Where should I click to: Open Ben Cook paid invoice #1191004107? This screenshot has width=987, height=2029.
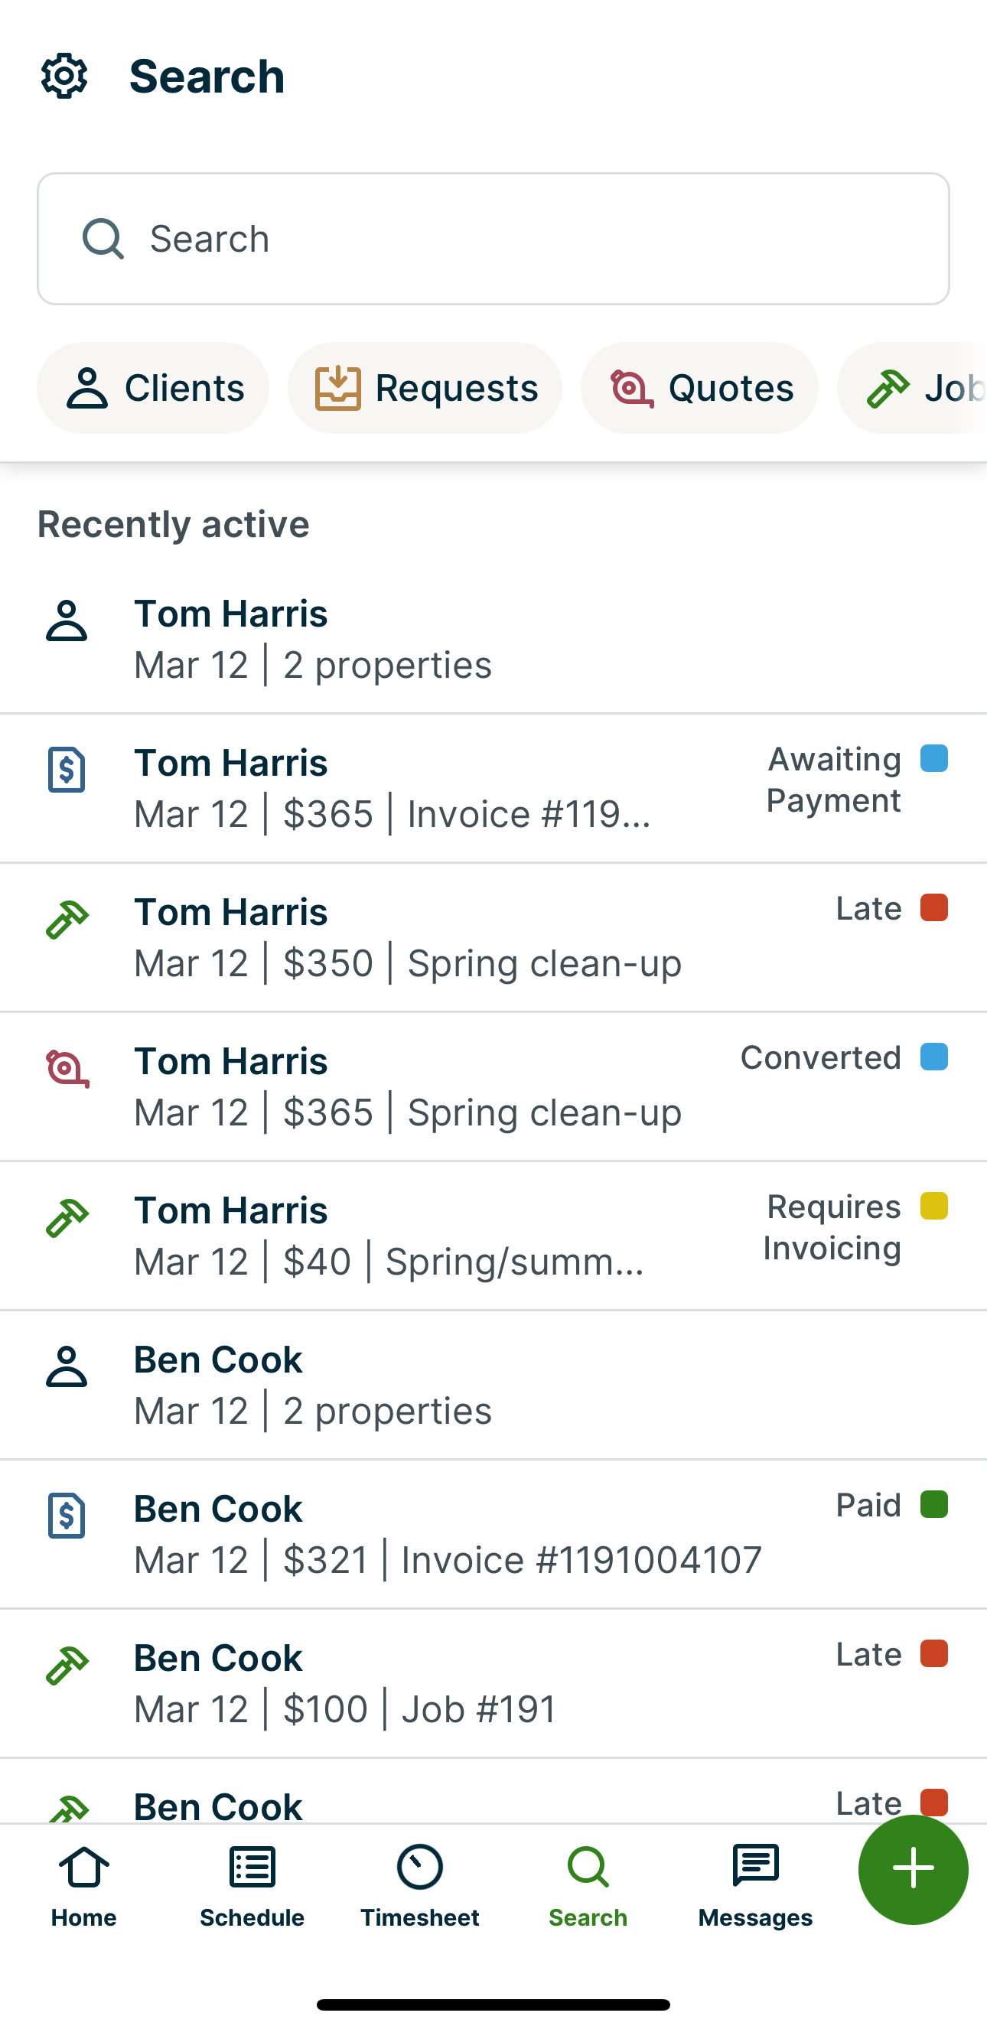[447, 1534]
